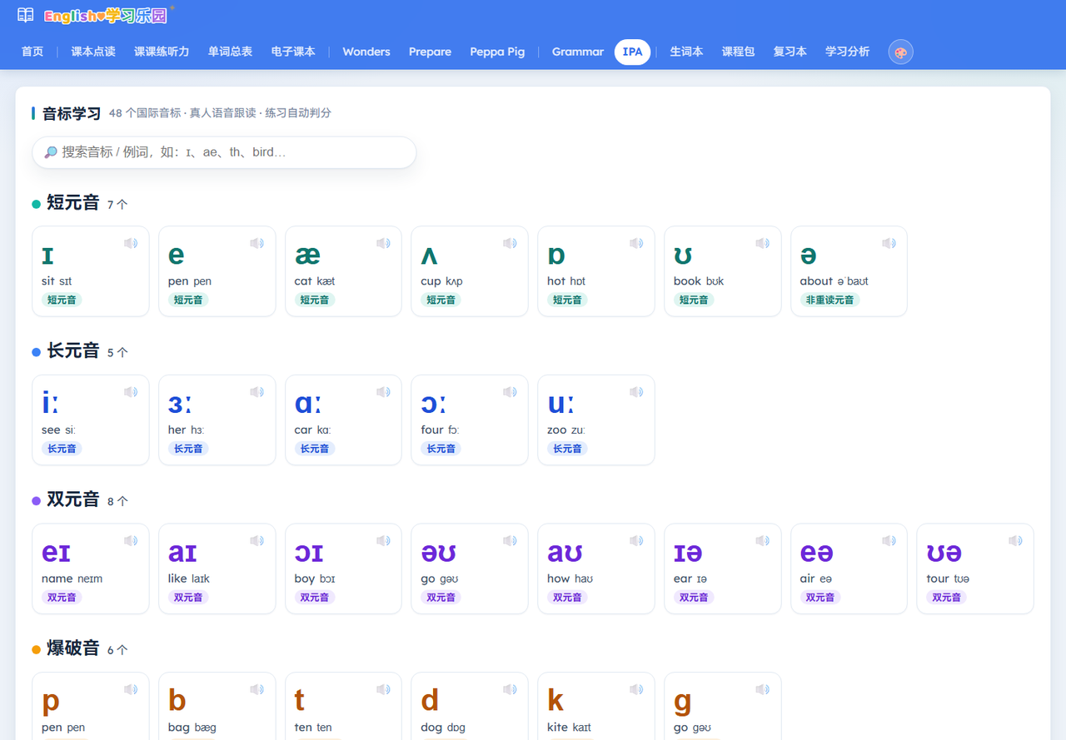Play audio for the e pen sound
Image resolution: width=1066 pixels, height=740 pixels.
click(x=257, y=243)
